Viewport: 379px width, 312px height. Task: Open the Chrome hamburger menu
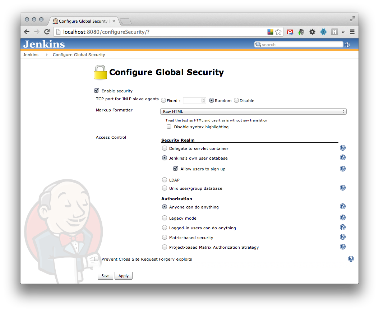click(352, 32)
